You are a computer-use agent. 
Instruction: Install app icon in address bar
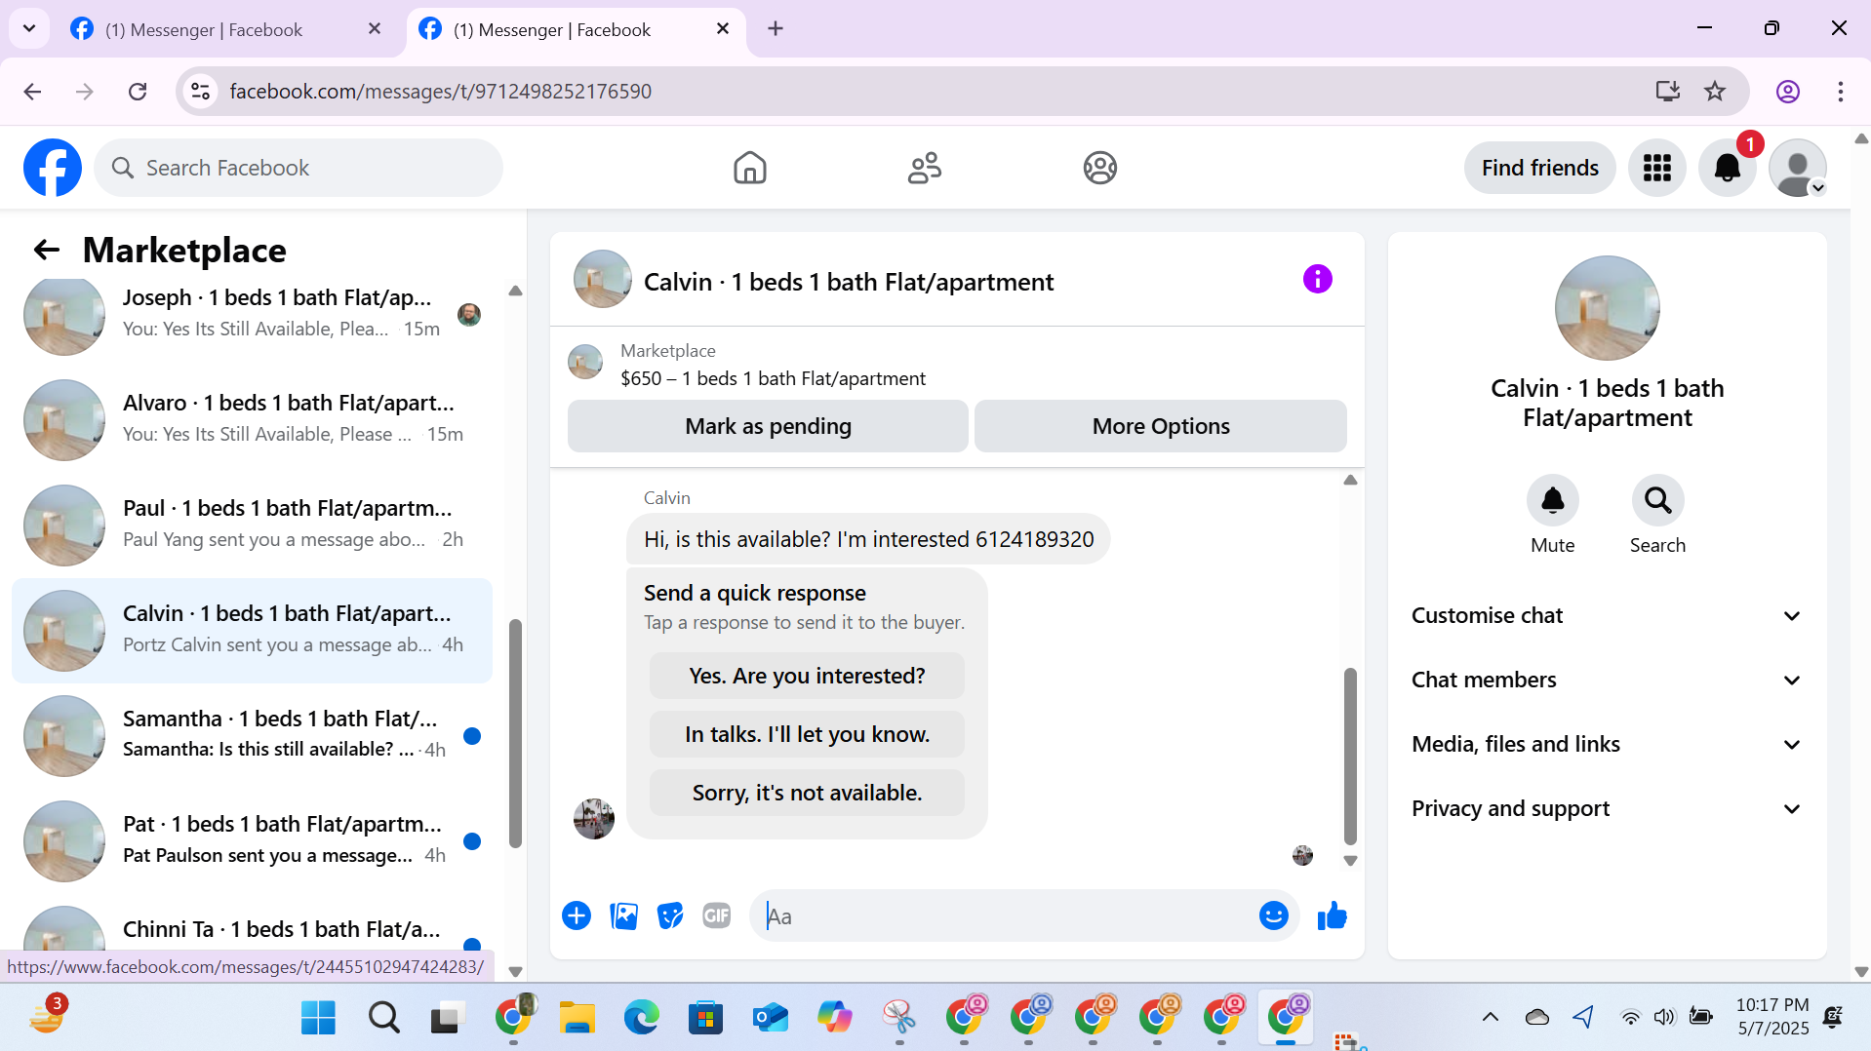1667,92
